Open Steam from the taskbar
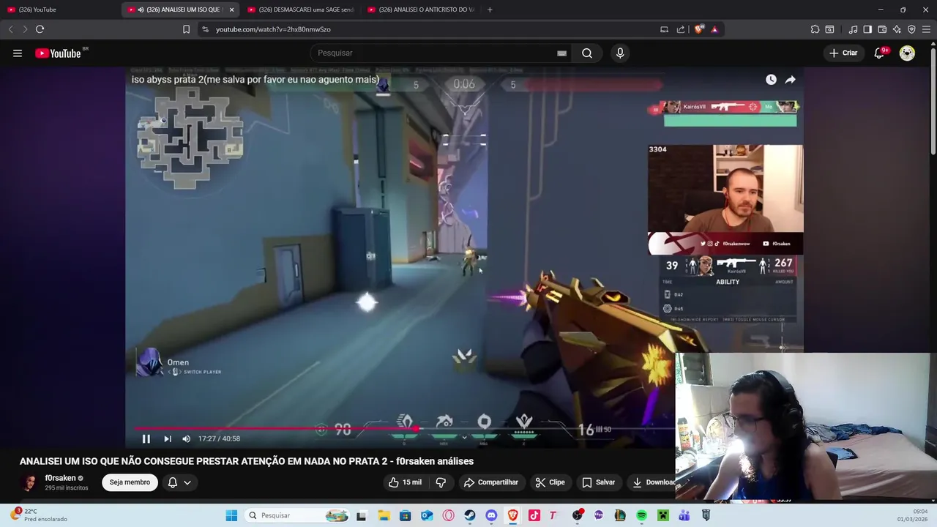Image resolution: width=937 pixels, height=527 pixels. tap(469, 515)
